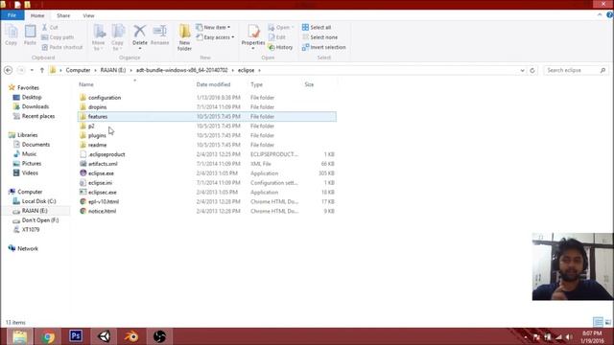The height and width of the screenshot is (345, 614).
Task: Open recent locations dropdown arrow
Action: point(32,70)
